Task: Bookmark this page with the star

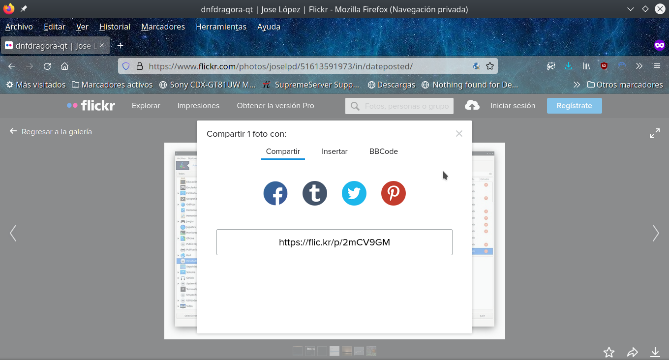Action: click(x=490, y=66)
